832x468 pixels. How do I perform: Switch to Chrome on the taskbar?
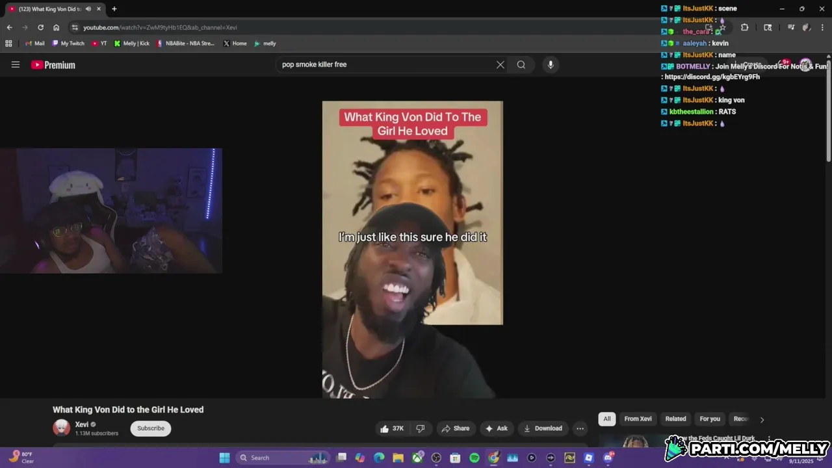pos(493,458)
